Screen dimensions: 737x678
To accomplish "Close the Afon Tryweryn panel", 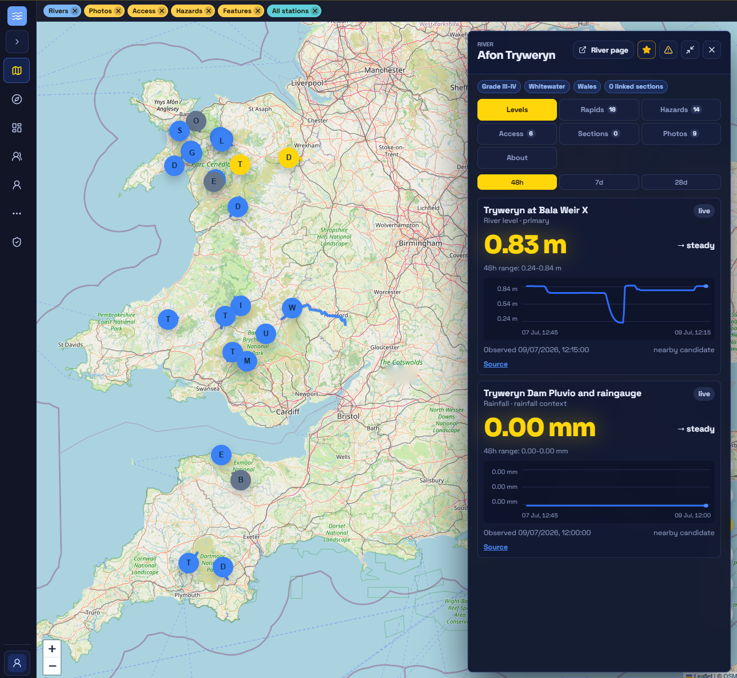I will pyautogui.click(x=712, y=50).
